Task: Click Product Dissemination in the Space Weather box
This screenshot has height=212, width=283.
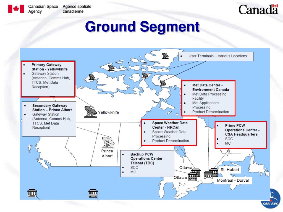Action: tap(171, 141)
